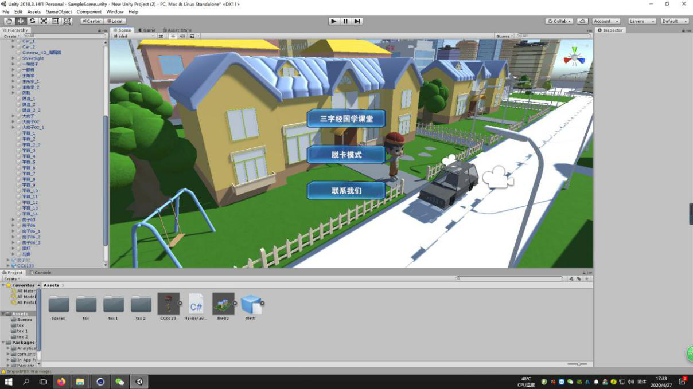Viewport: 693px width, 389px height.
Task: Open the Assets menu
Action: (x=34, y=11)
